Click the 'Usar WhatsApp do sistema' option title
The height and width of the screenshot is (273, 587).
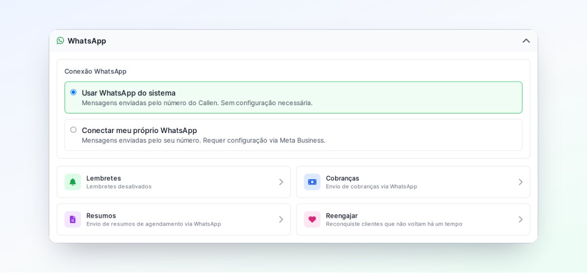(x=129, y=93)
